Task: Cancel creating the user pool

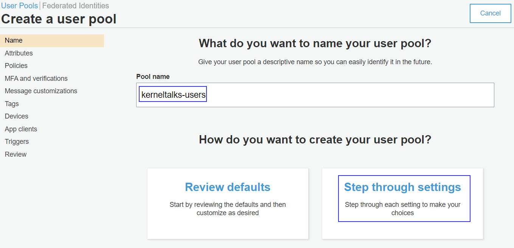Action: (x=490, y=13)
